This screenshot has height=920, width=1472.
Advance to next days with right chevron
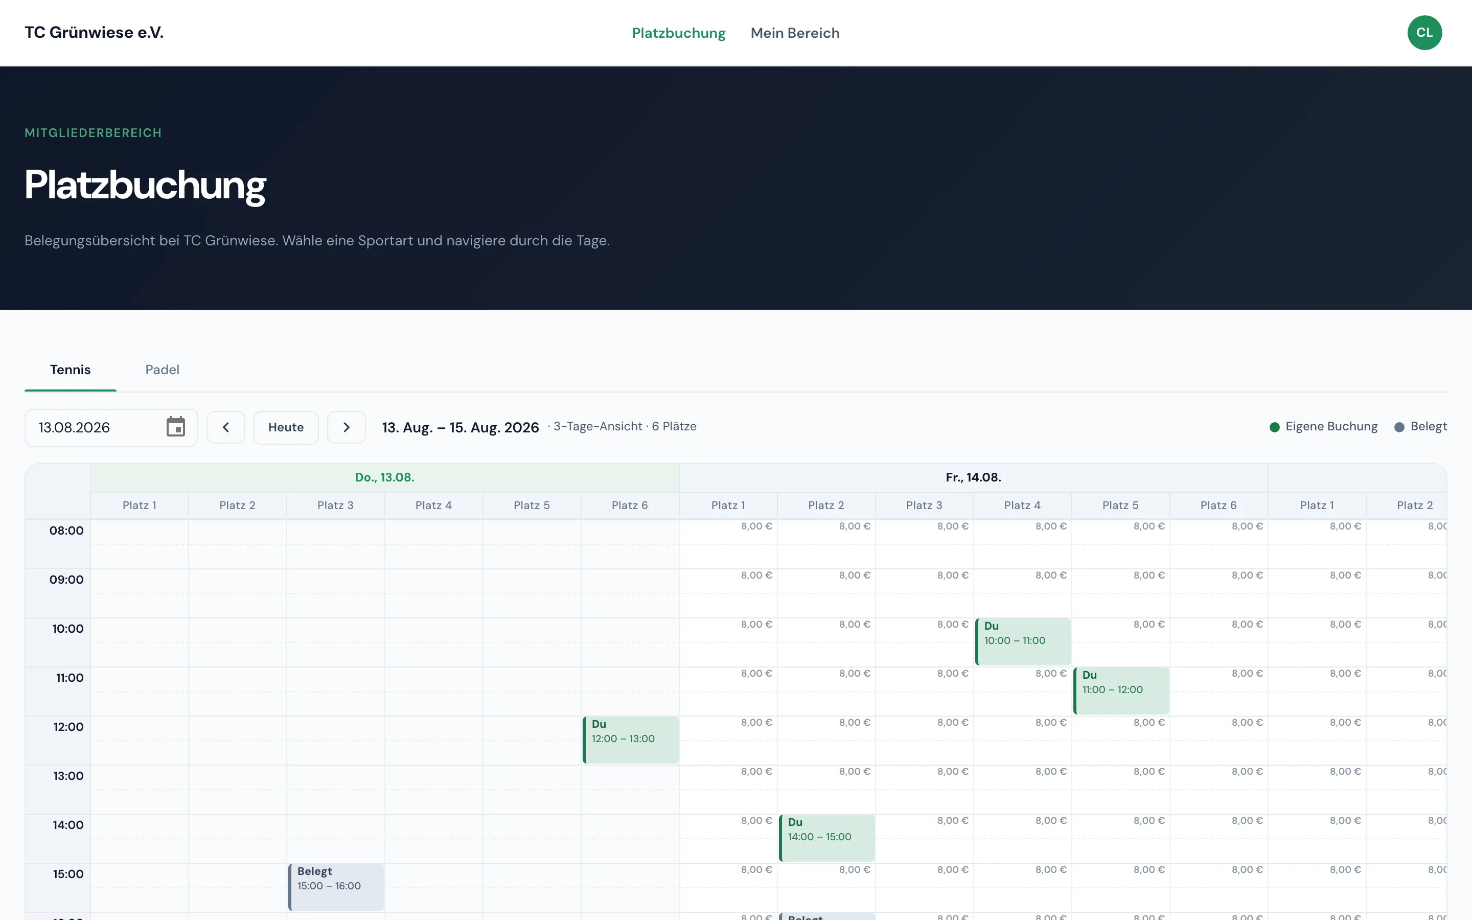(346, 427)
